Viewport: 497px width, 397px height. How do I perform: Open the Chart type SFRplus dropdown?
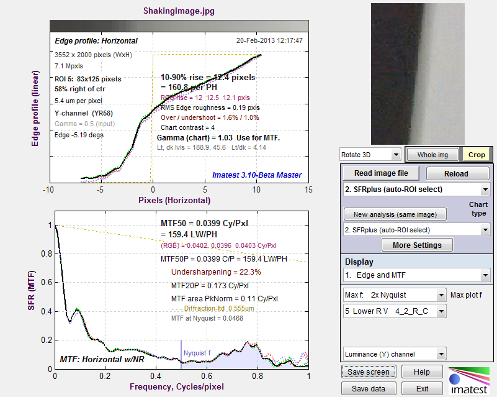(x=415, y=230)
